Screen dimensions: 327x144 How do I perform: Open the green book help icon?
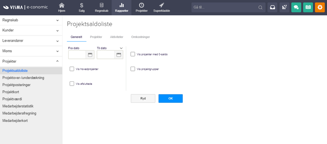pyautogui.click(x=308, y=7)
